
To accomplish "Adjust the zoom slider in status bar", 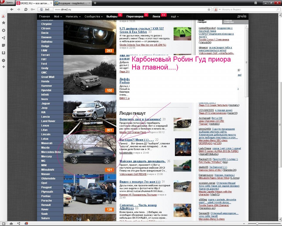I will click(x=257, y=224).
